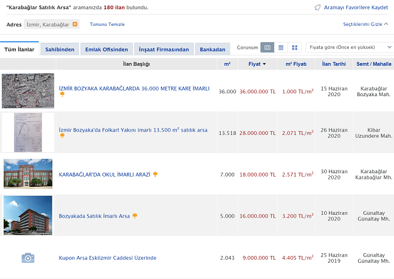394x279 pixels.
Task: Collapse filters with Seçtiklerimi Gizle
Action: [x=366, y=24]
